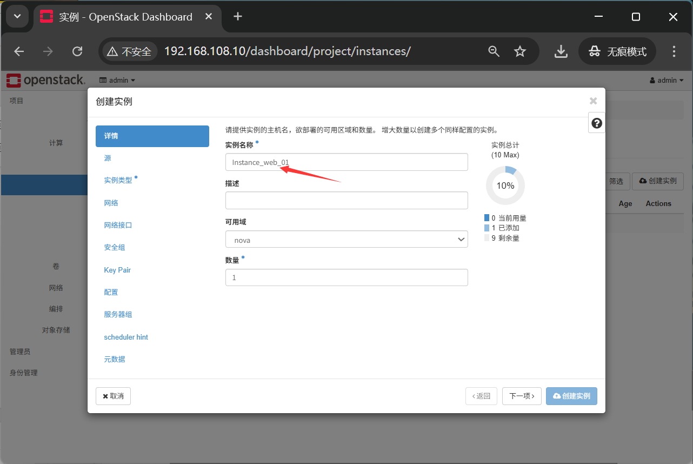Viewport: 693px width, 464px height.
Task: Click the 下一项 button
Action: point(522,396)
